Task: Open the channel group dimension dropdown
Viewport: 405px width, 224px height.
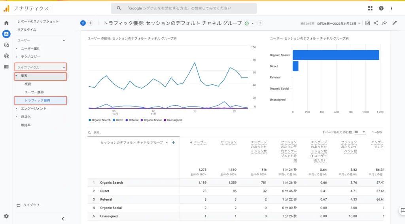Action: (167, 142)
